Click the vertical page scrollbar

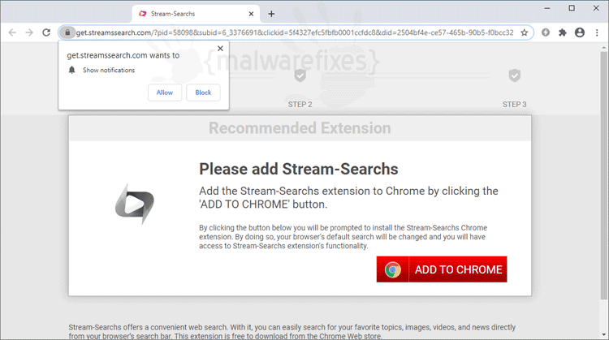(603, 174)
